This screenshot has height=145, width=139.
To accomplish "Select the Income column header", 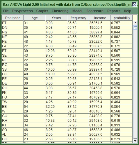I will (x=100, y=18).
